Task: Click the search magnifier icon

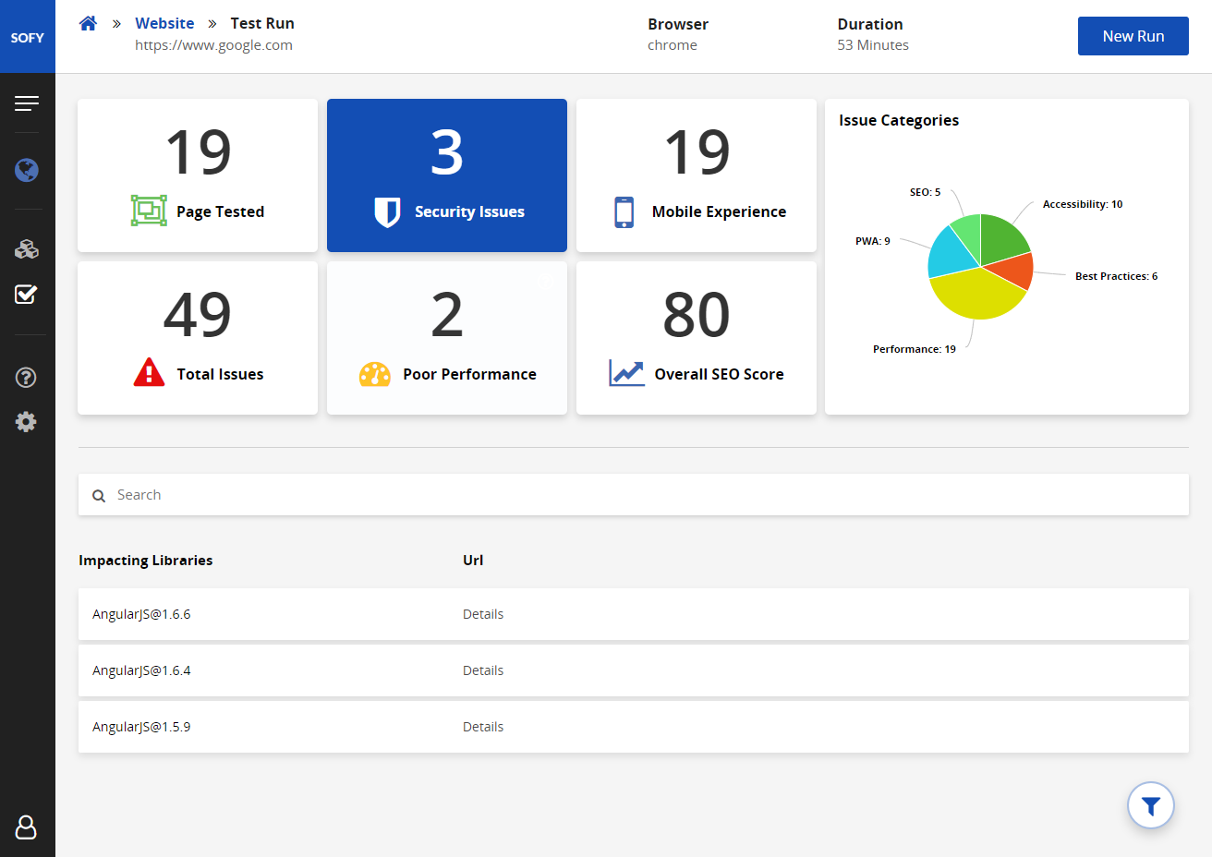Action: [99, 496]
